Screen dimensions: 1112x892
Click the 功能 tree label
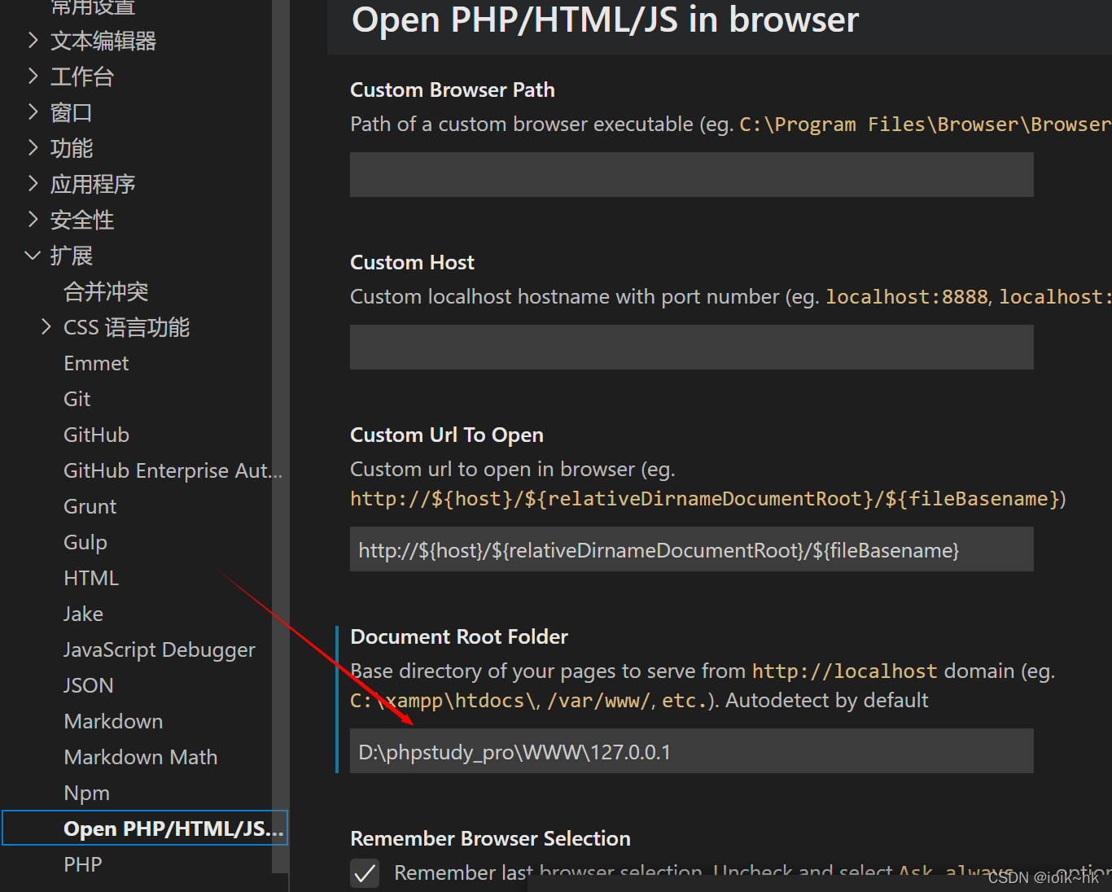(72, 148)
